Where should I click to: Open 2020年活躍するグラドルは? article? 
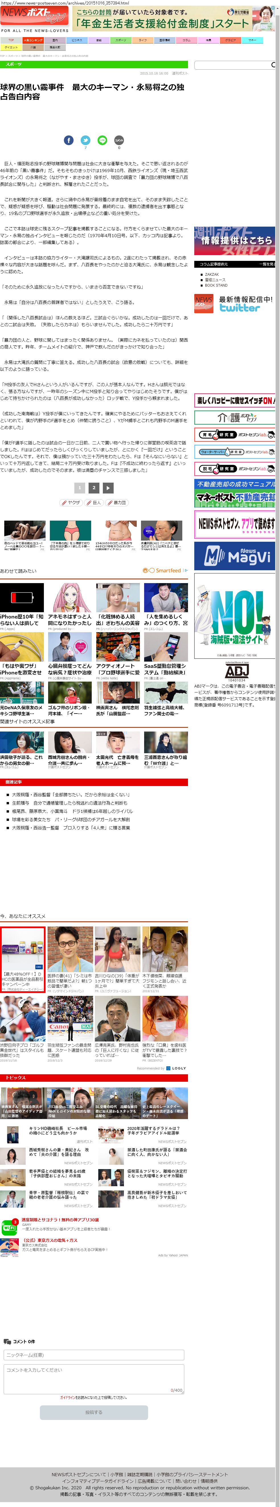click(x=154, y=1131)
